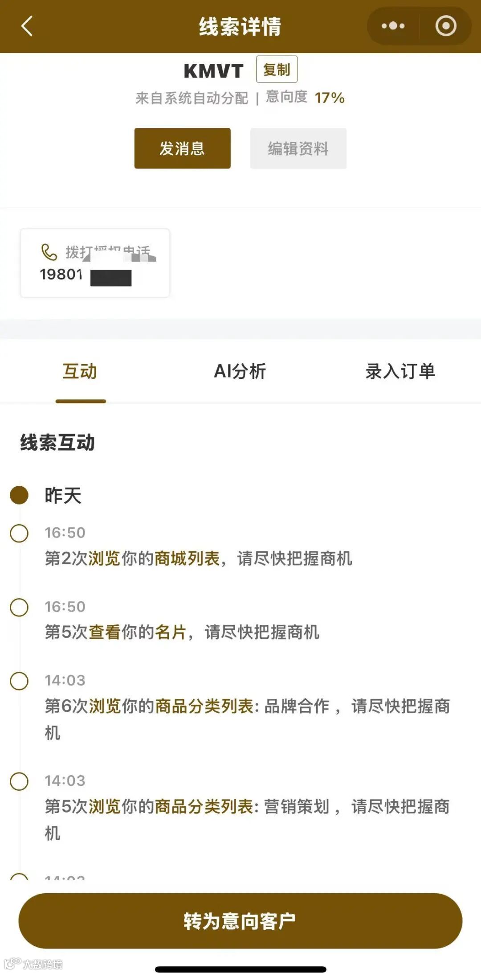Select the second 16:50 timeline circle marker

(19, 607)
